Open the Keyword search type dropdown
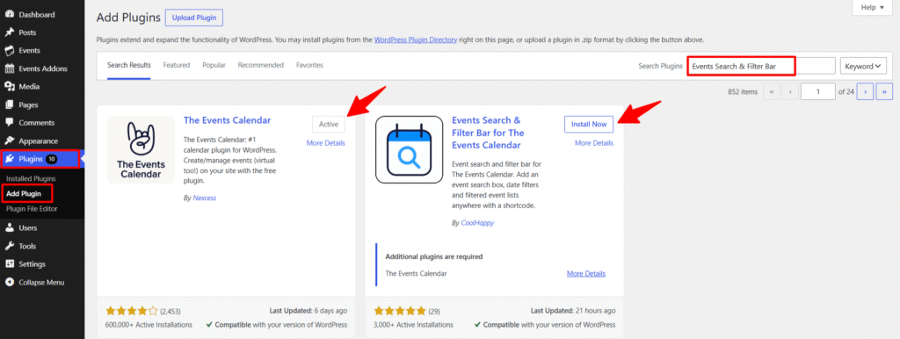 pos(863,66)
